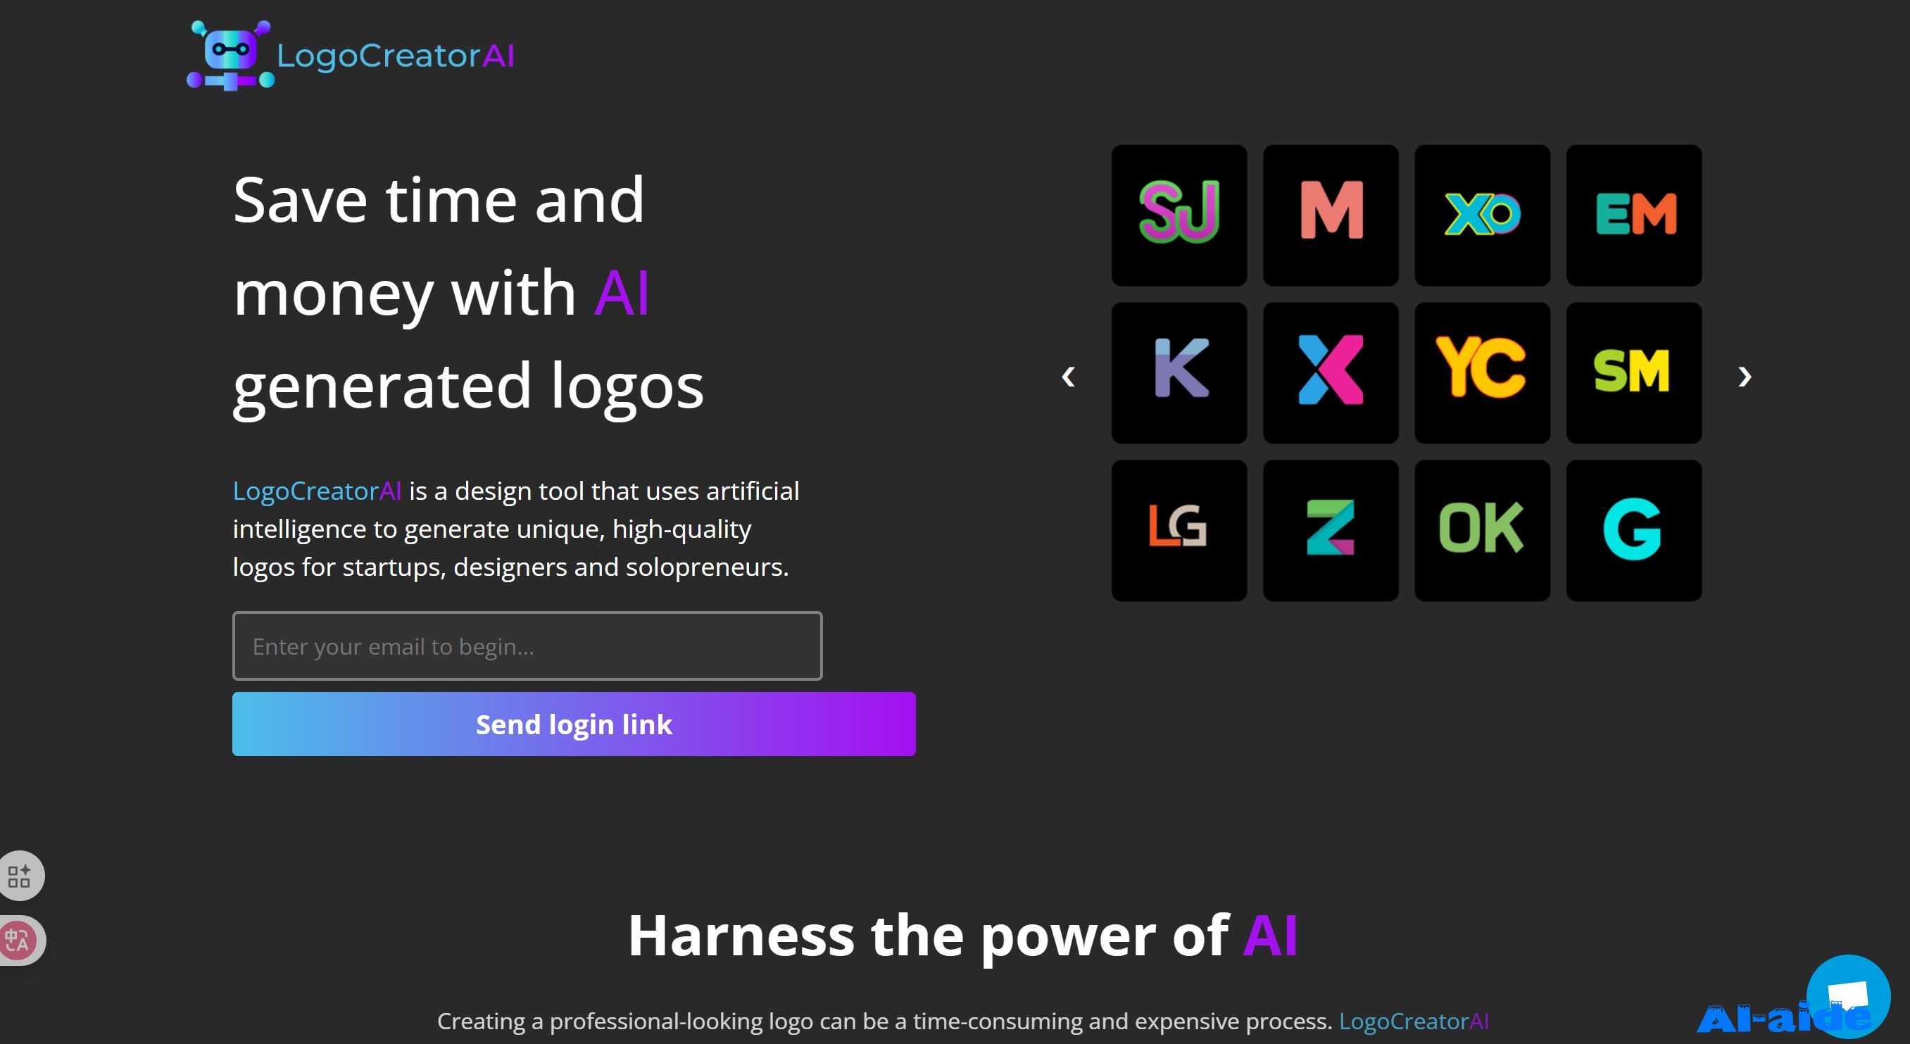Select the salmon M sample logo
The height and width of the screenshot is (1044, 1910).
(x=1331, y=215)
